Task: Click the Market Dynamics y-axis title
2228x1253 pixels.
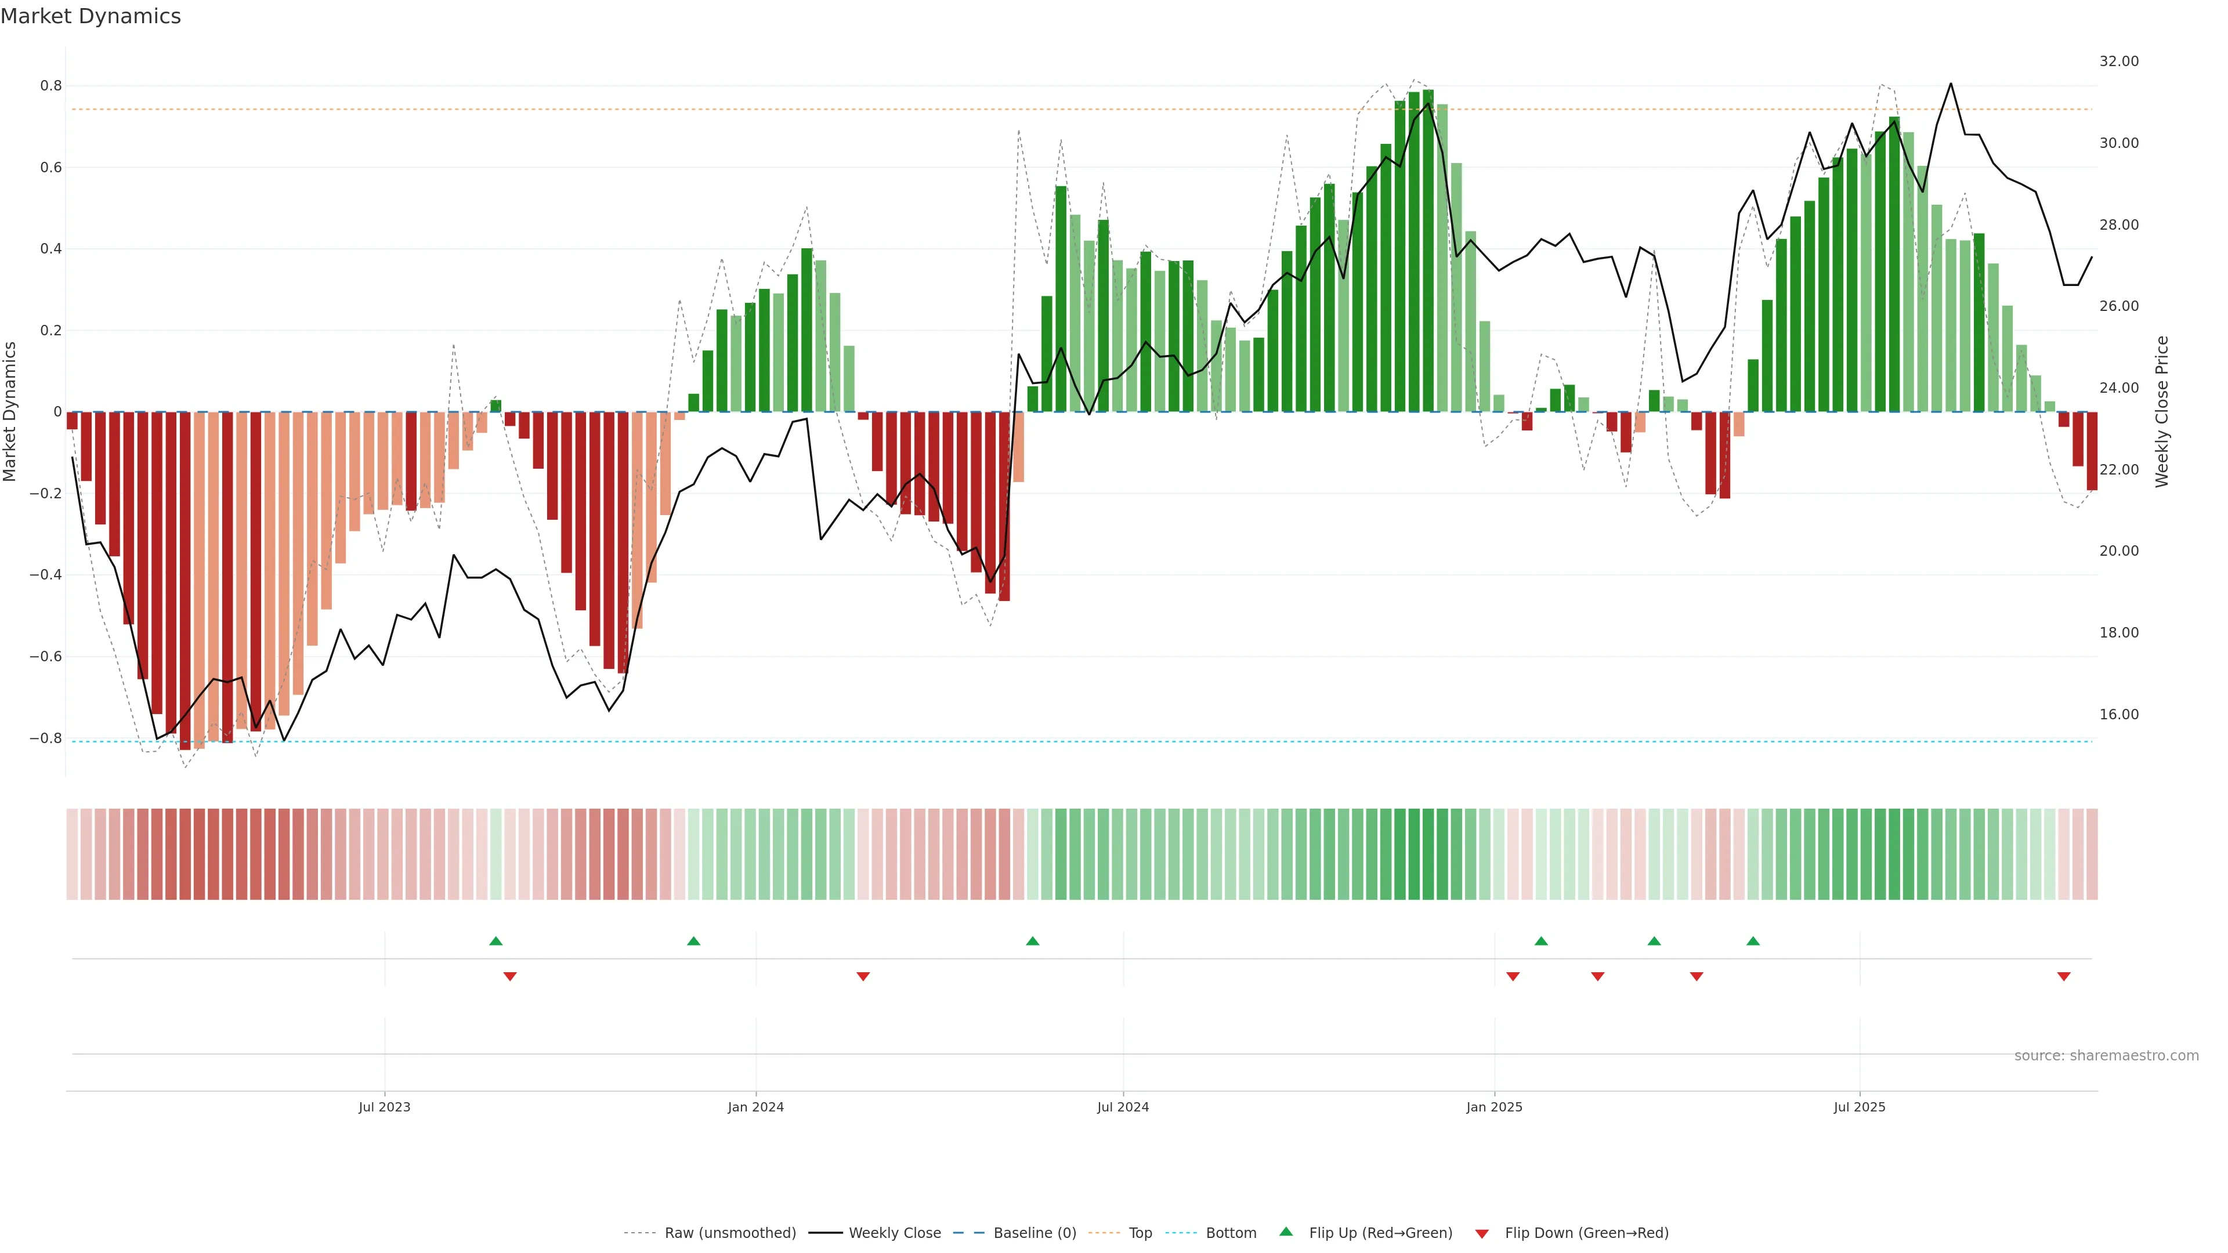Action: (10, 412)
